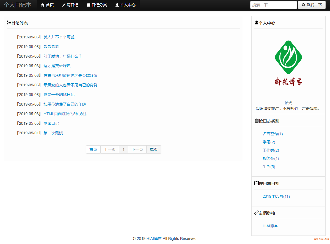Click the clipboard icon beside 按日志类别
The width and height of the screenshot is (330, 244).
tap(257, 121)
